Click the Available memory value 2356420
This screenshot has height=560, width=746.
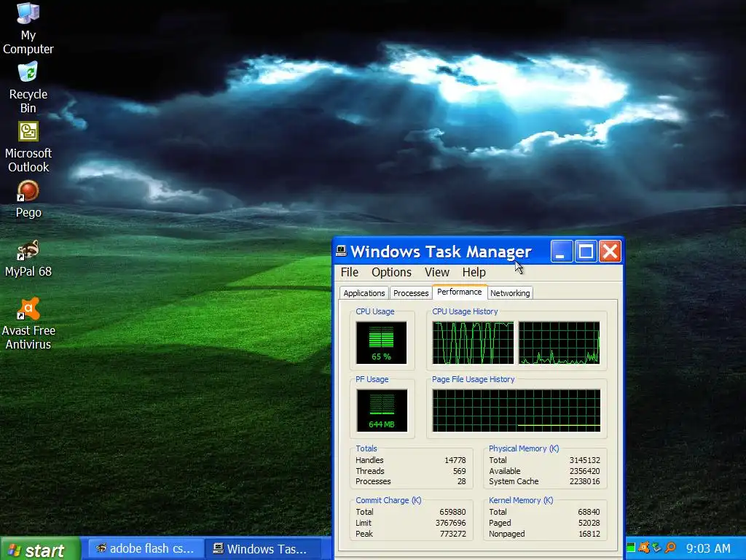[585, 471]
